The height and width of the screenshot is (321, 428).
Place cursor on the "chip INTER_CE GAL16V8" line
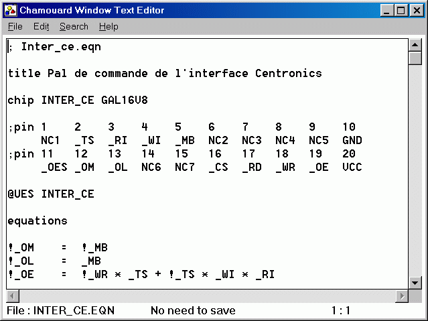click(x=78, y=101)
